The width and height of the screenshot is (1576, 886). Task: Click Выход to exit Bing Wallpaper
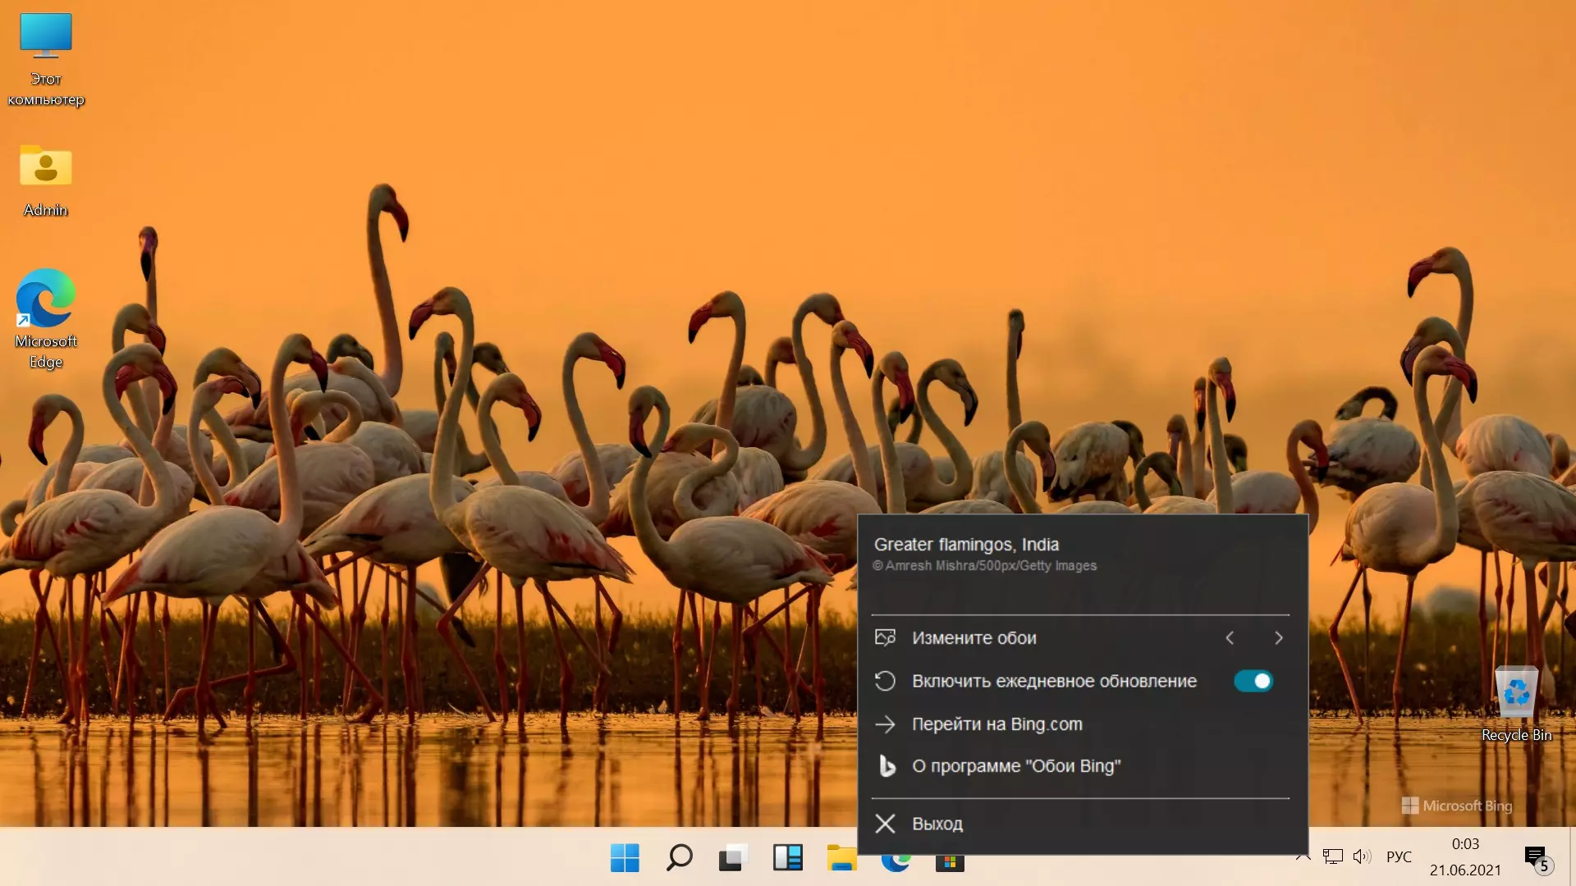pos(937,824)
